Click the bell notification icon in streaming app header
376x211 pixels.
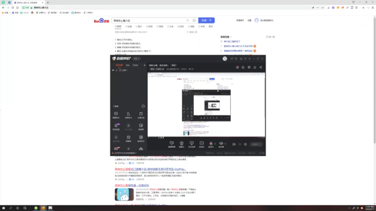[x=255, y=68]
